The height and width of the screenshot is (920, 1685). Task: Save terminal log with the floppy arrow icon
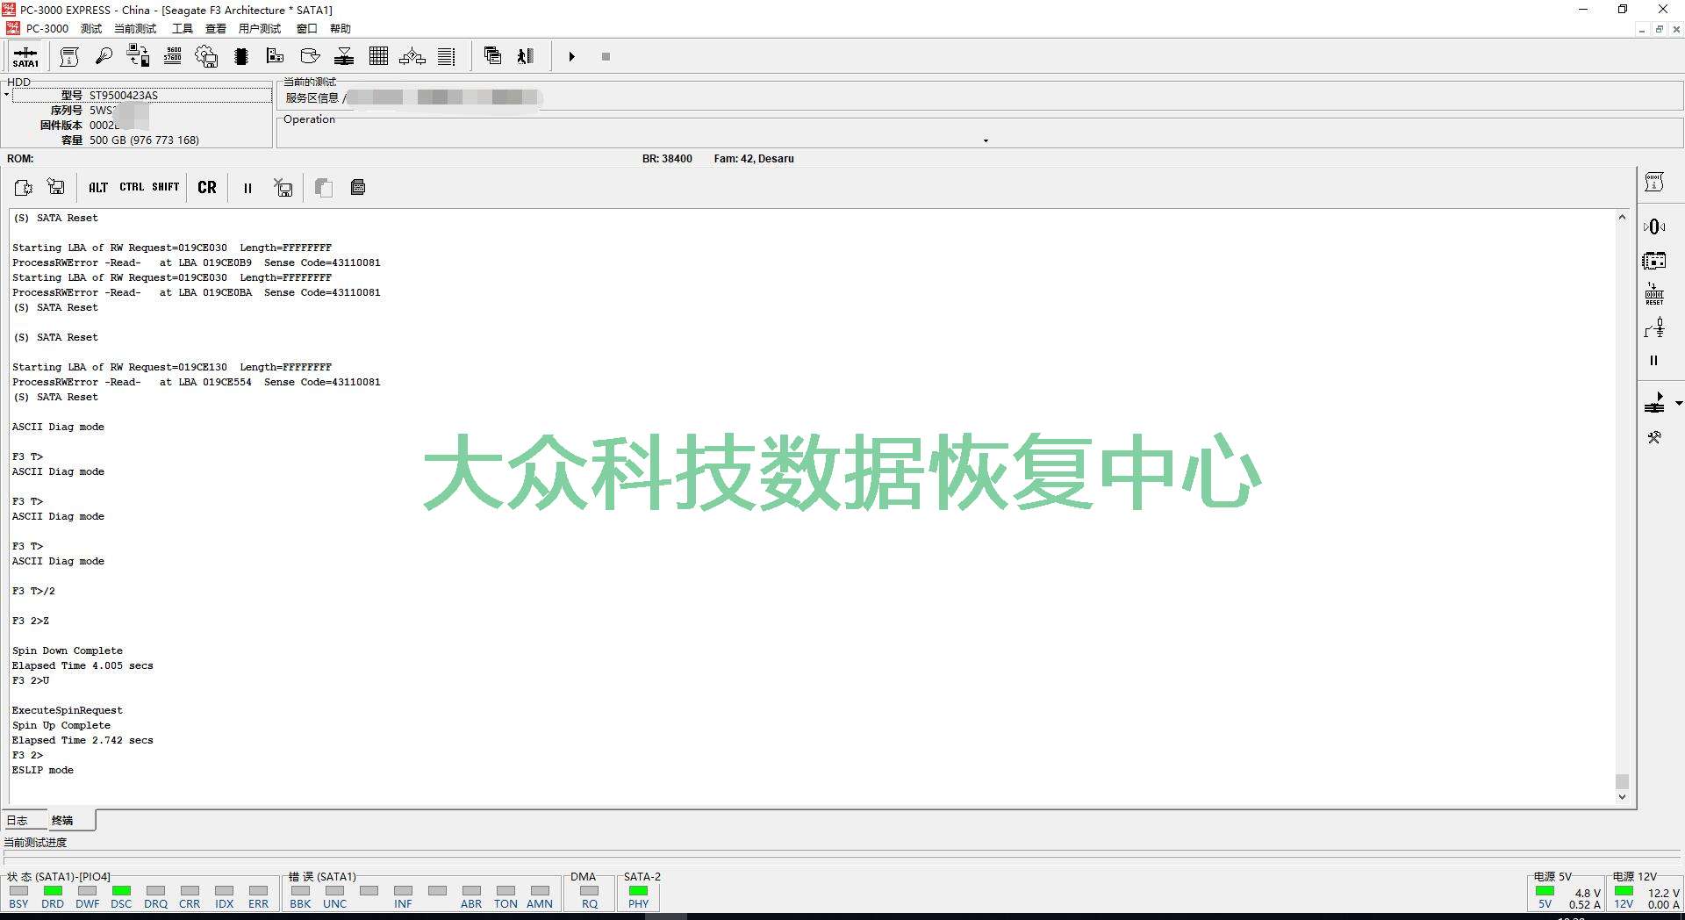[x=56, y=187]
